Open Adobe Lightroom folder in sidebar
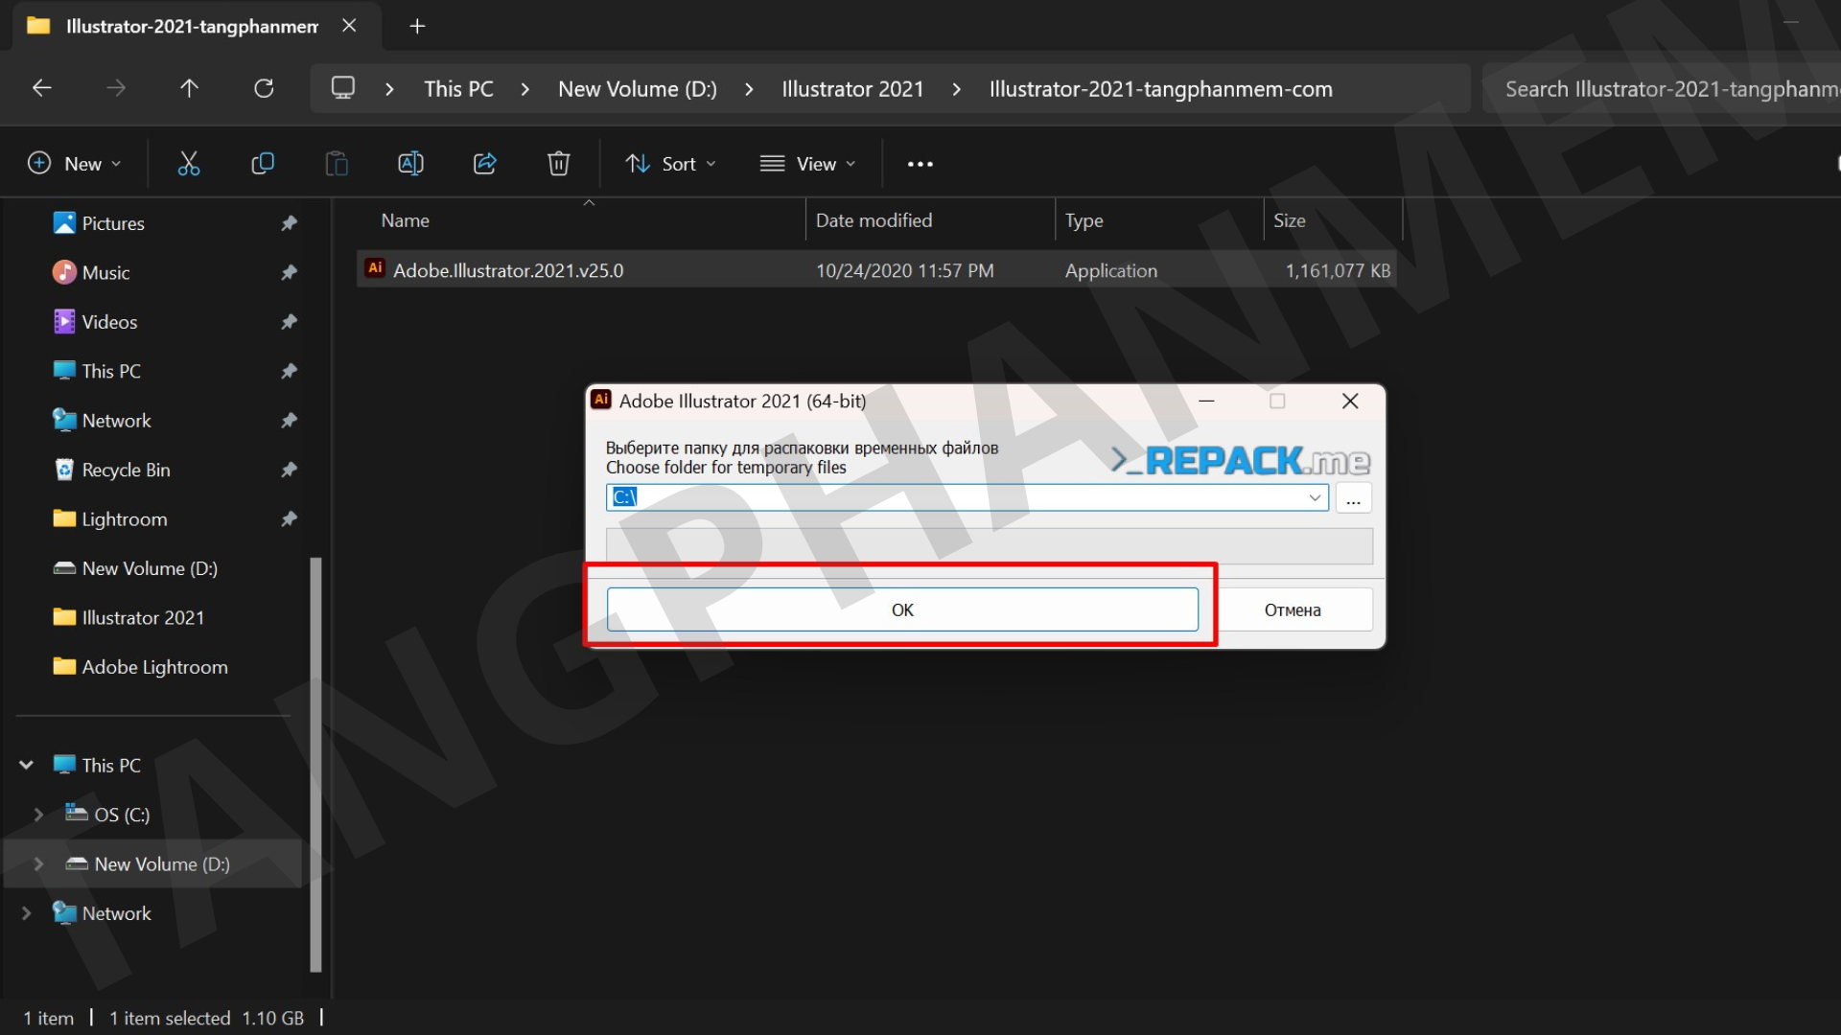This screenshot has height=1035, width=1841. [154, 667]
